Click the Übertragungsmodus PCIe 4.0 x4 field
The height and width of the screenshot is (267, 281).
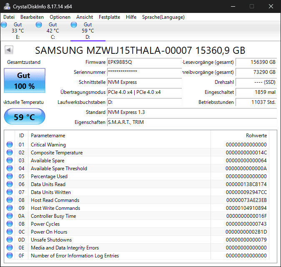coord(144,92)
